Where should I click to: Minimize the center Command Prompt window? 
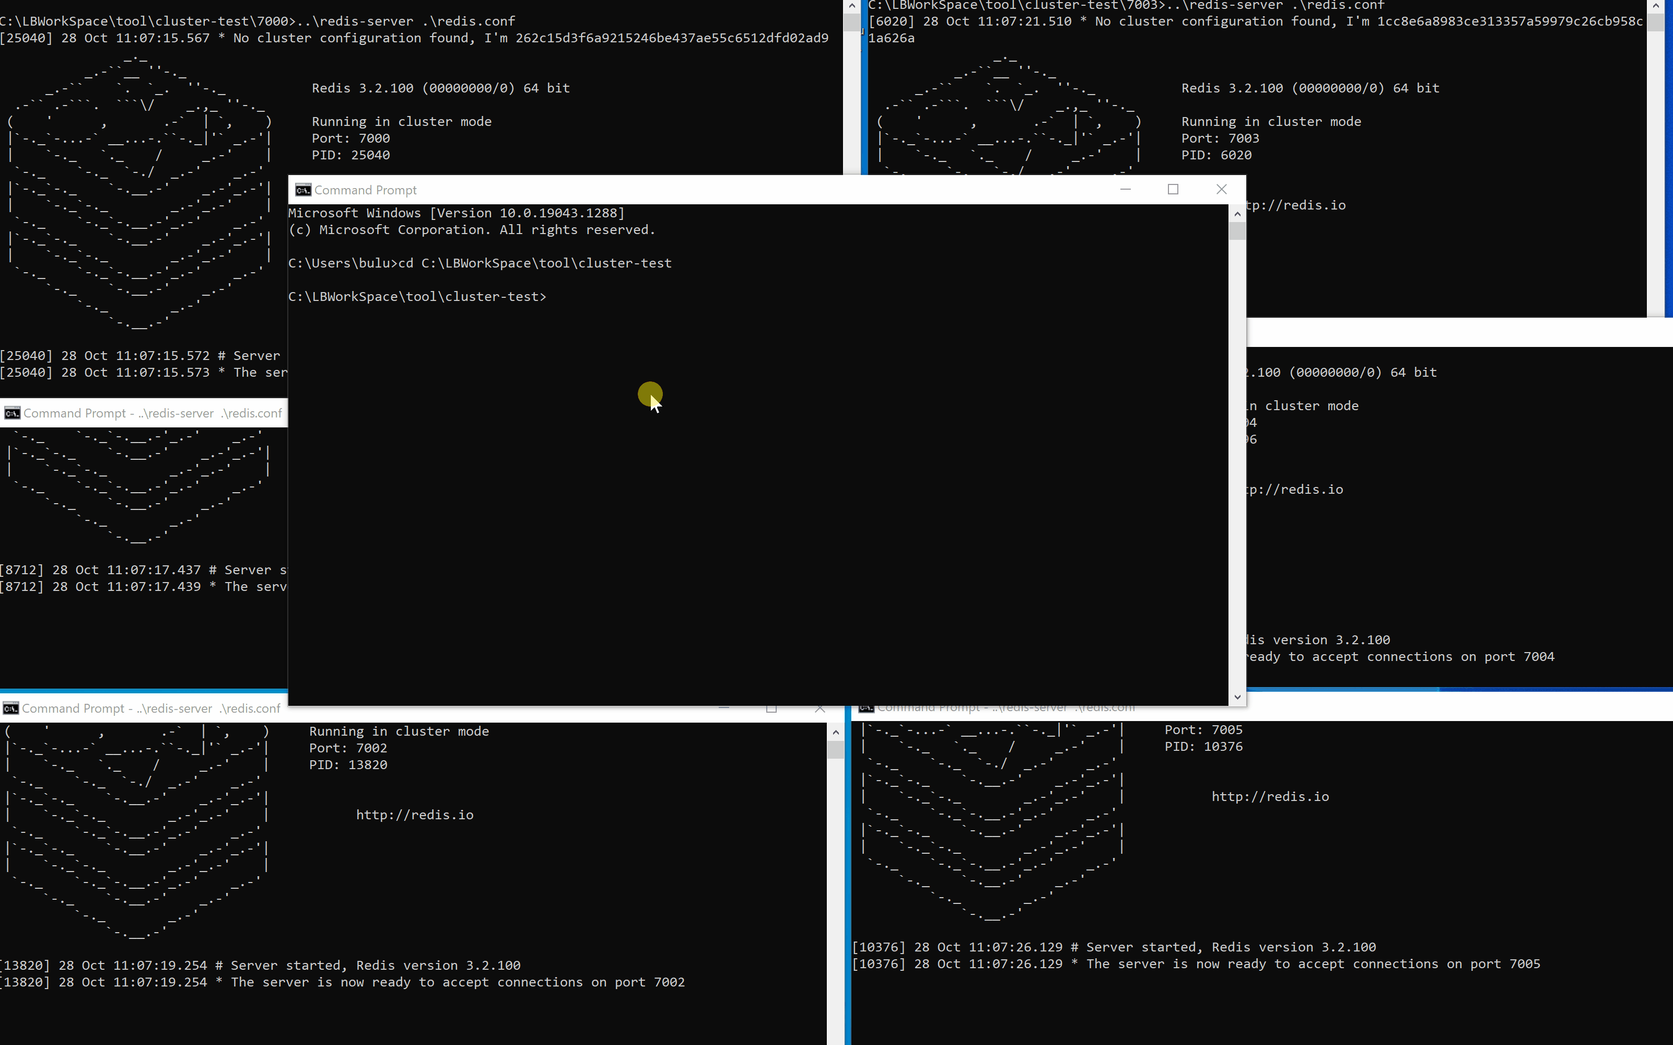[1125, 189]
